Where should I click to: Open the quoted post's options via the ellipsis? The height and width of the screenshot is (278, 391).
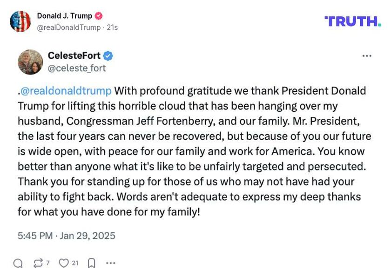366,55
